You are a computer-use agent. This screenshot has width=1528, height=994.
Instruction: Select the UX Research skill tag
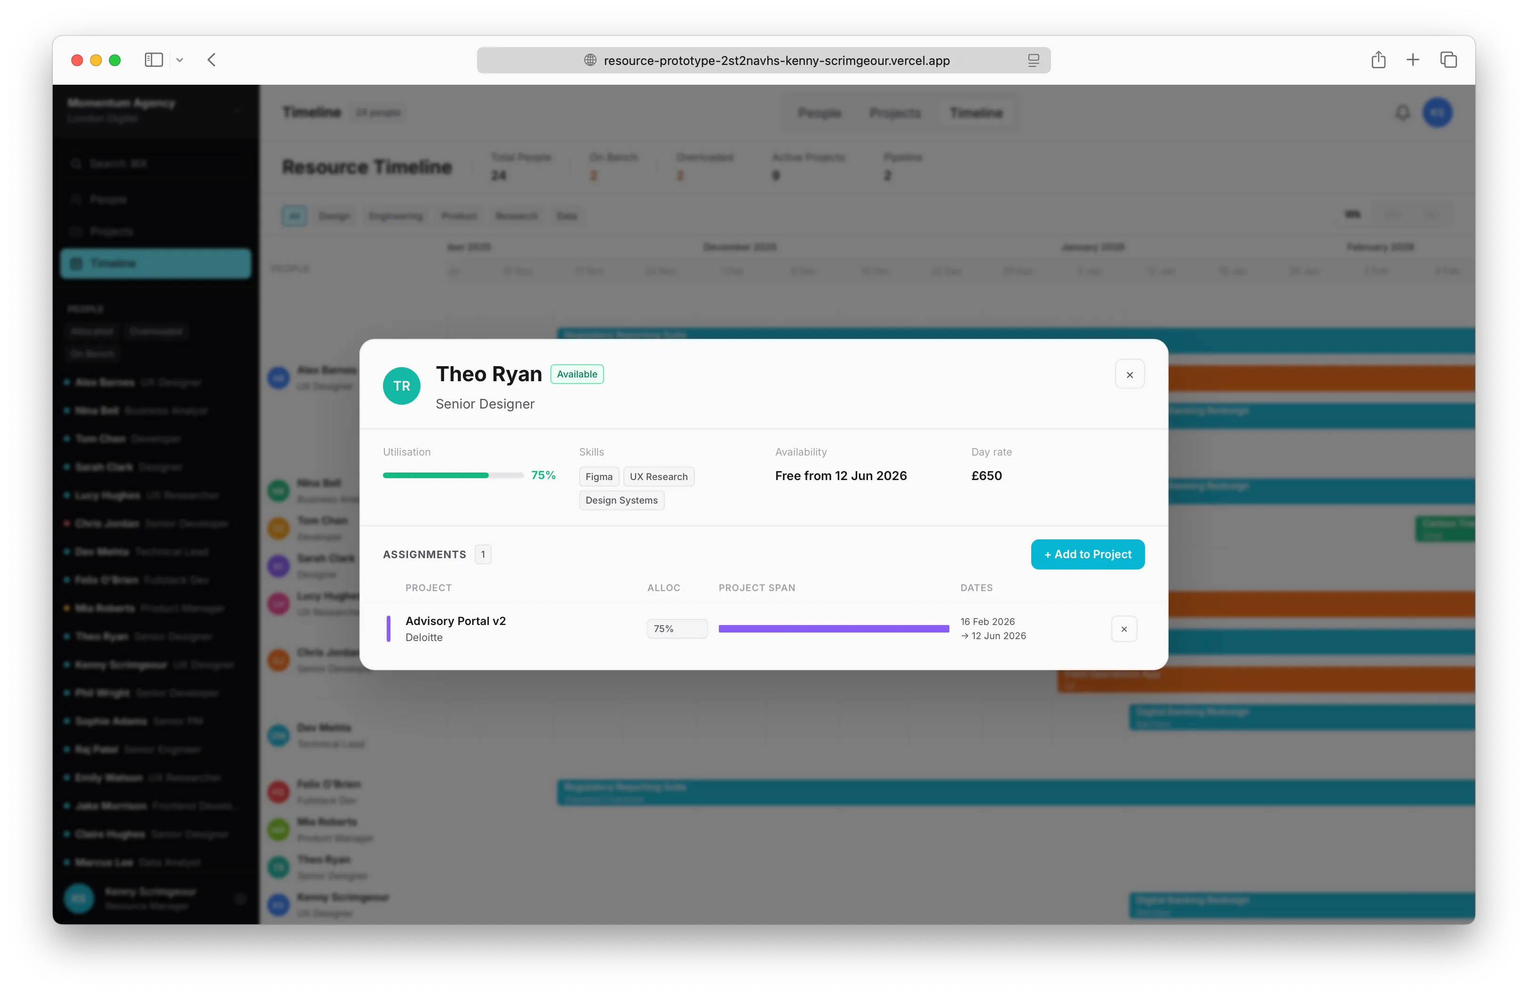[659, 476]
